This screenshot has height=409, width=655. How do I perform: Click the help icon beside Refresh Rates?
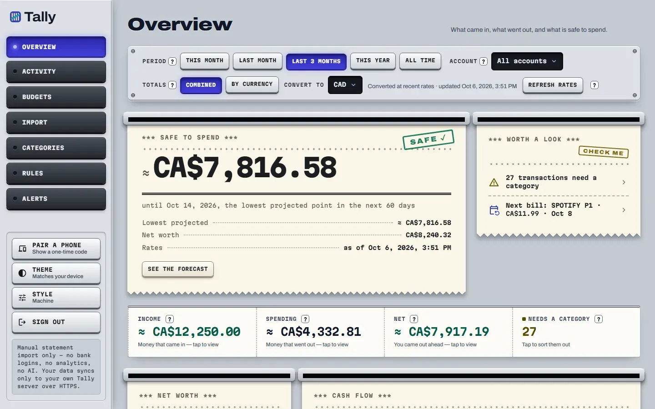[594, 85]
